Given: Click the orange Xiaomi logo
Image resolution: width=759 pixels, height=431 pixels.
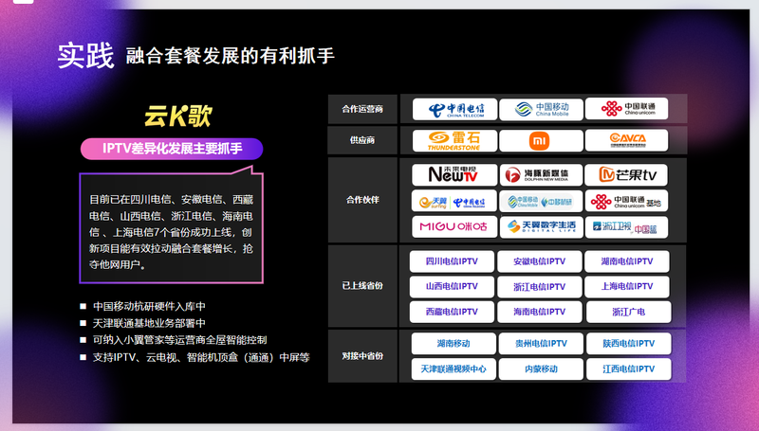Looking at the screenshot, I should click(x=540, y=141).
